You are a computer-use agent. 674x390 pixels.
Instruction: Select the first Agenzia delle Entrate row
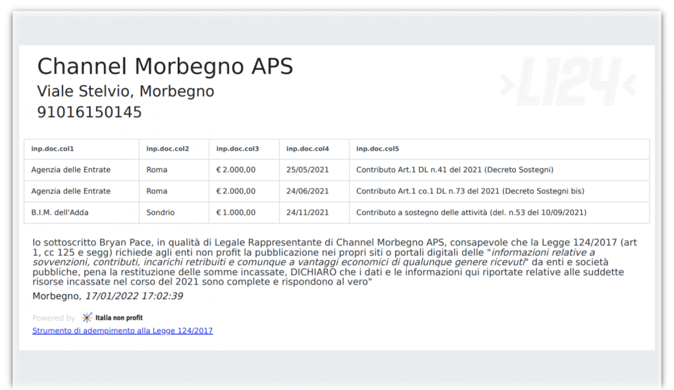click(336, 170)
